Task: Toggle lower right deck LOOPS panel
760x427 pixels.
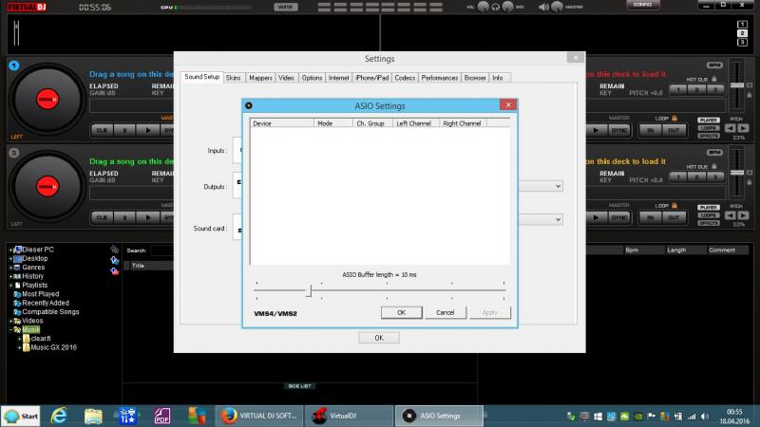Action: pos(708,215)
